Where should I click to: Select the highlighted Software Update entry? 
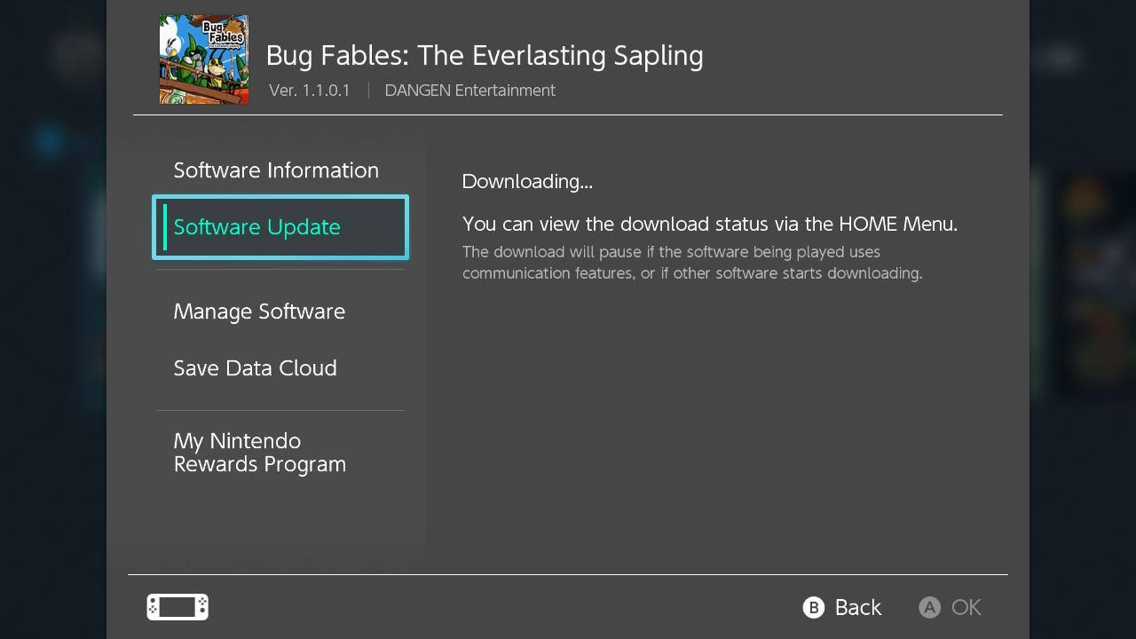click(x=280, y=227)
